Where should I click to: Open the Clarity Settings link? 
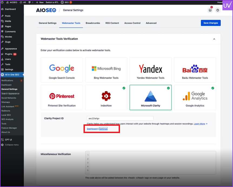(x=103, y=129)
